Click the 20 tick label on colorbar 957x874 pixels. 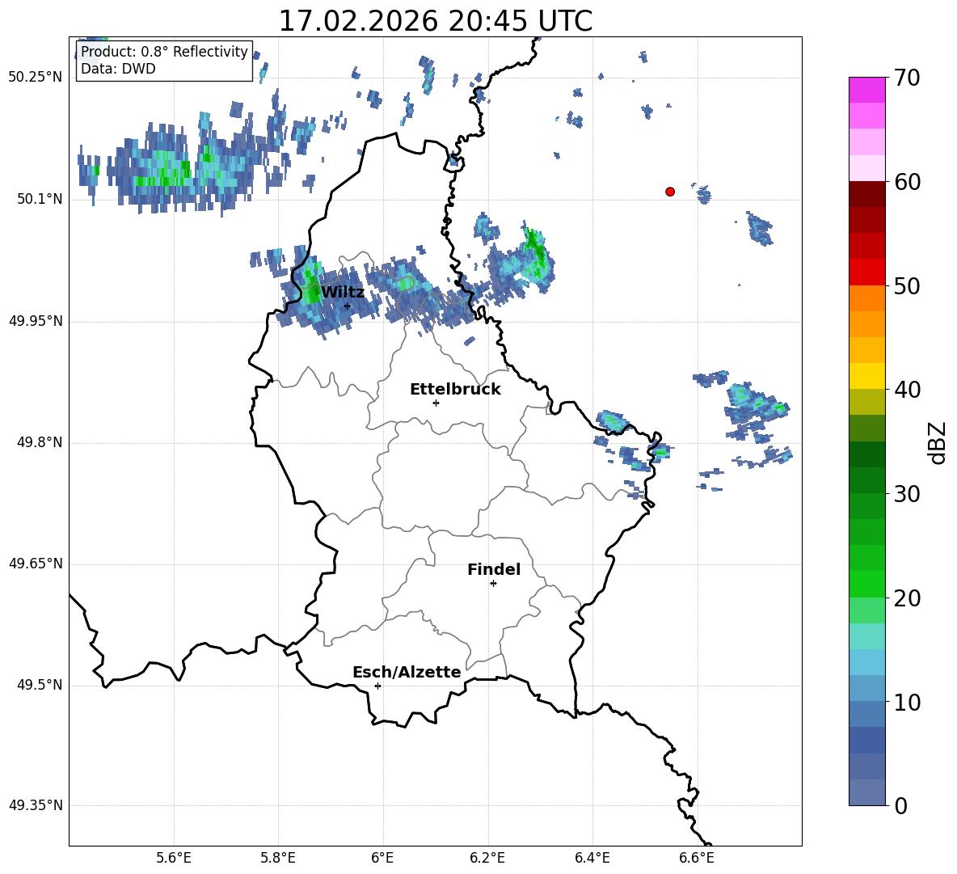(907, 598)
